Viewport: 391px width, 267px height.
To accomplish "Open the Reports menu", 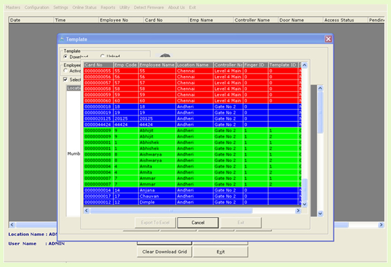I will point(108,8).
